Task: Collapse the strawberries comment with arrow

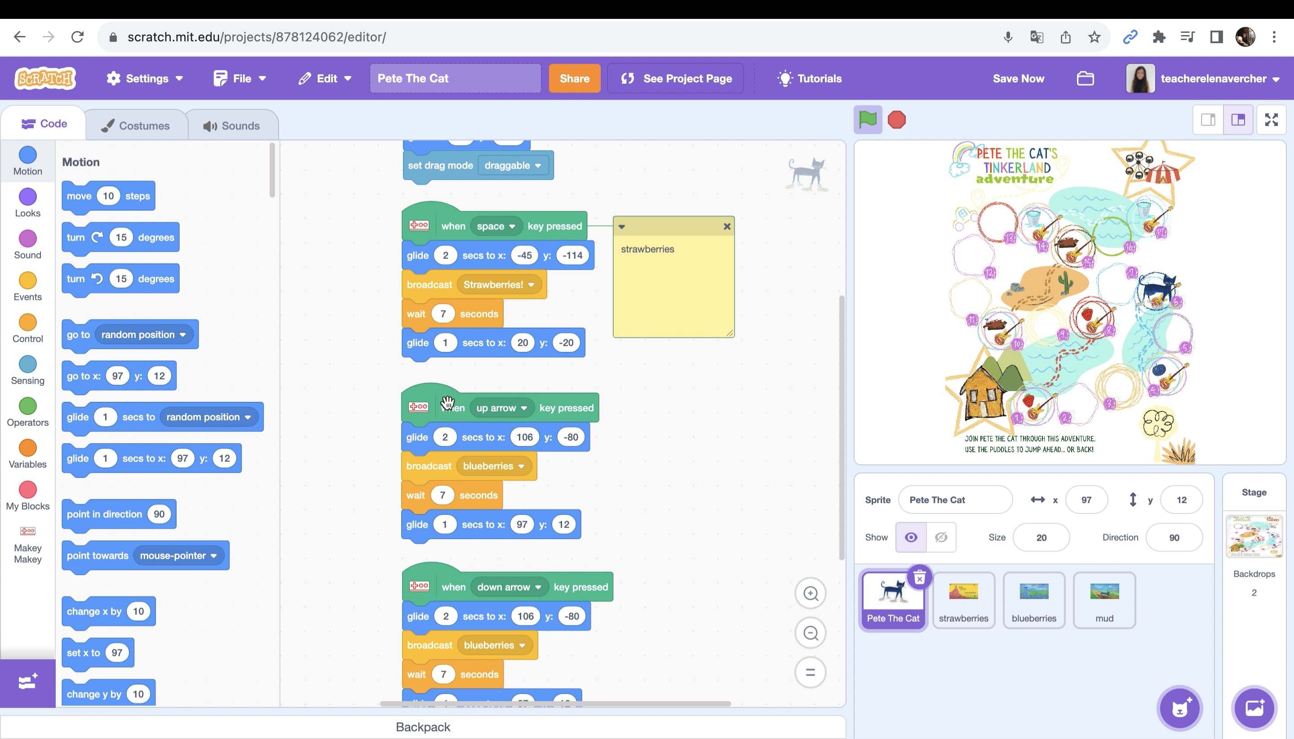Action: [x=621, y=227]
